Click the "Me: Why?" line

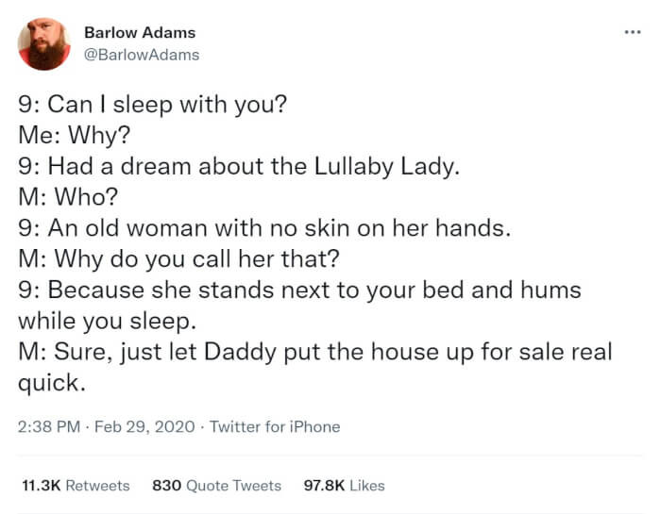pyautogui.click(x=75, y=135)
